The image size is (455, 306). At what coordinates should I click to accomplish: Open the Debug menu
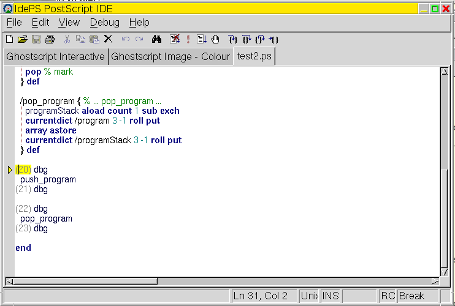105,23
